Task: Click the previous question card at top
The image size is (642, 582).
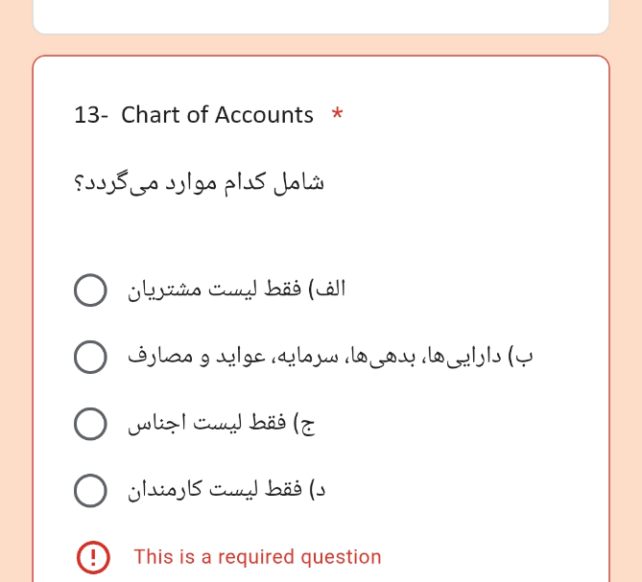Action: click(x=321, y=16)
